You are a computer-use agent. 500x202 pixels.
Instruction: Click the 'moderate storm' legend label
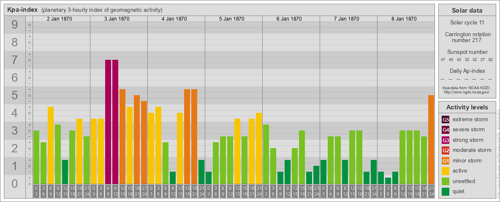point(472,150)
